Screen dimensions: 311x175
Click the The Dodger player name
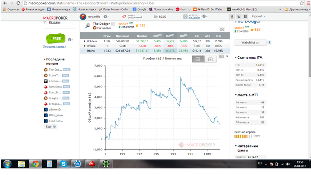(x=101, y=24)
